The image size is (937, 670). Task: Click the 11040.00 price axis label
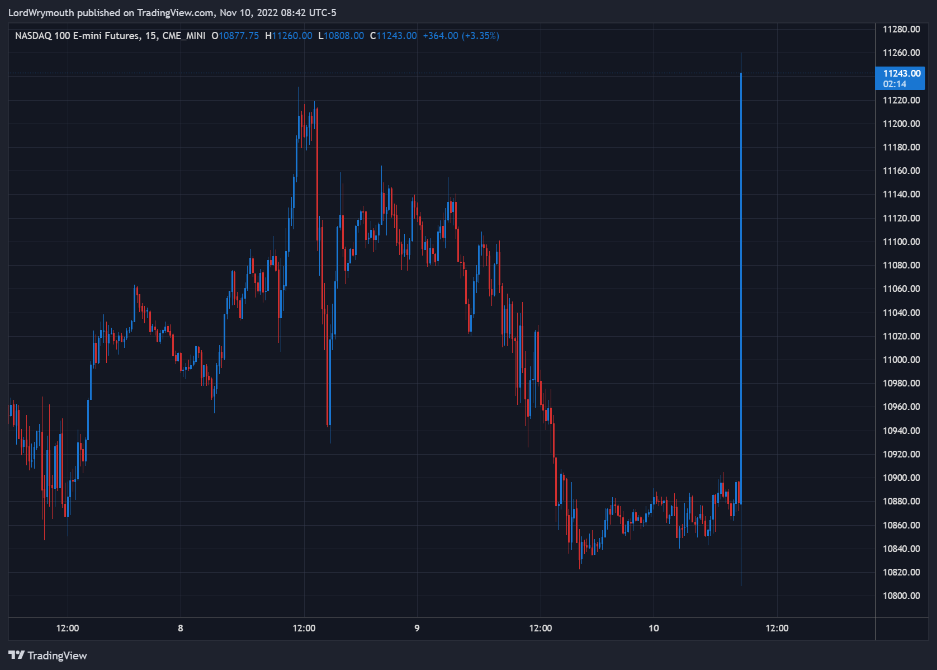901,313
